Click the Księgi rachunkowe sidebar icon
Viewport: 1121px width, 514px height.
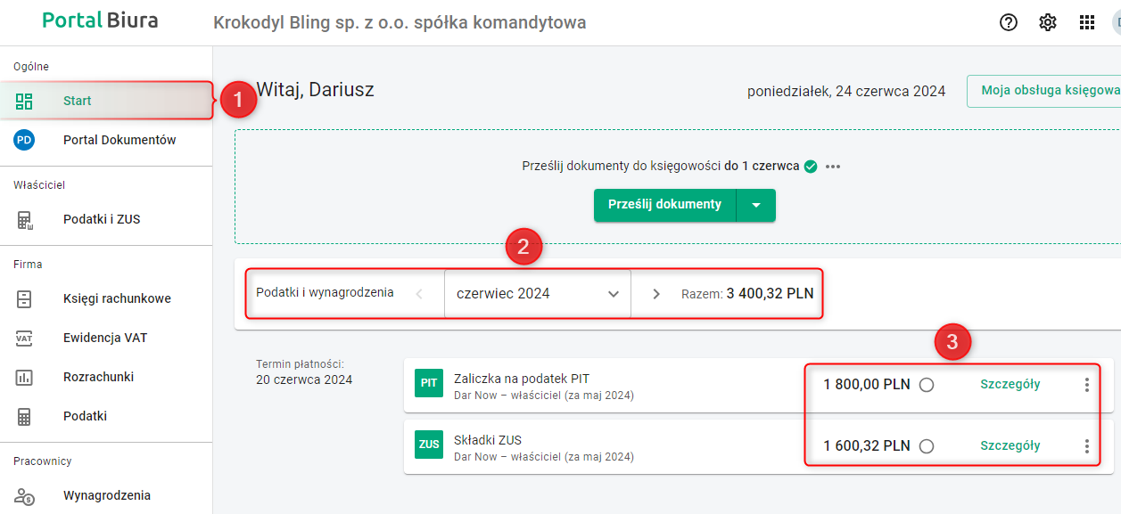(24, 298)
